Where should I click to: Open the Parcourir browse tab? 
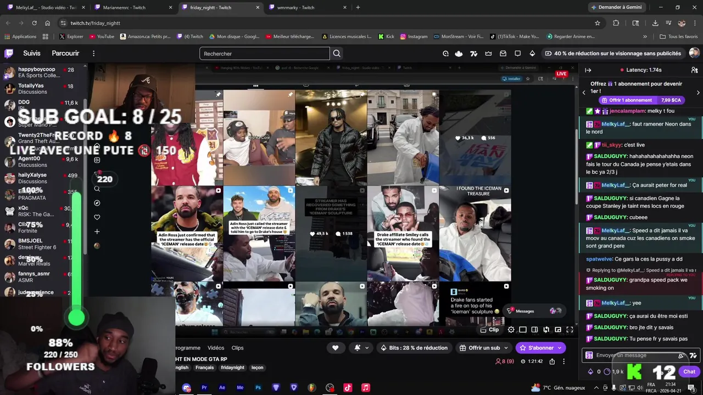[x=65, y=53]
